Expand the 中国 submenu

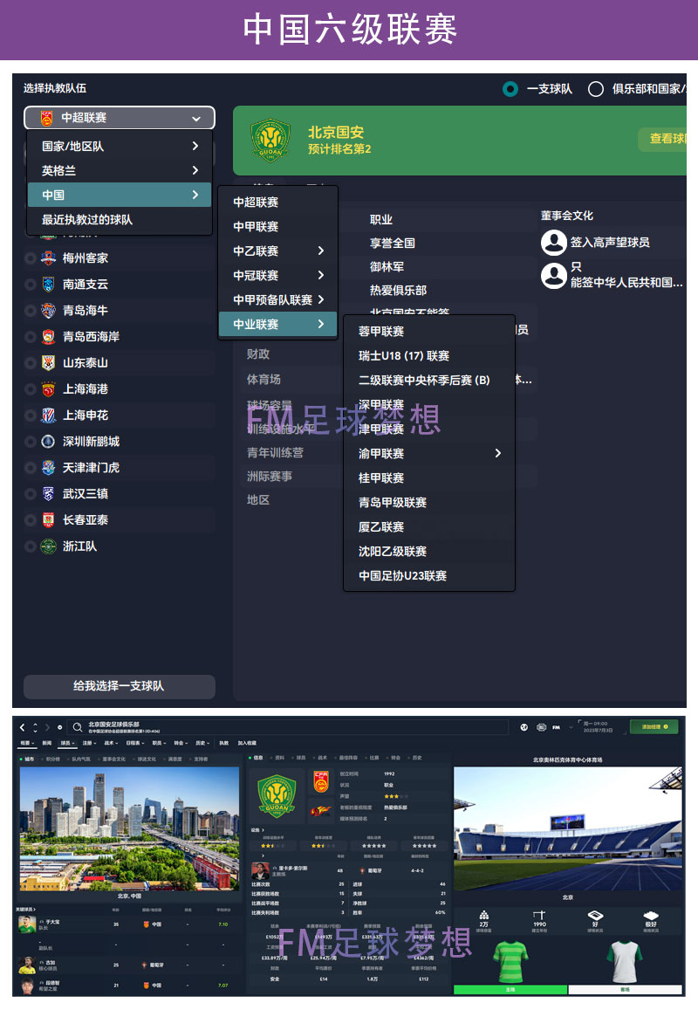click(x=120, y=196)
